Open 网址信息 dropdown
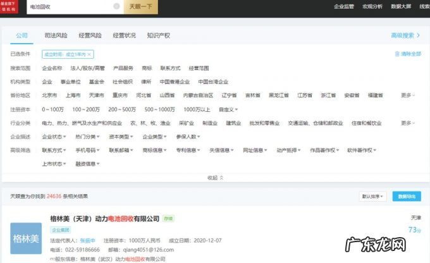This screenshot has height=263, width=430. tap(255, 150)
